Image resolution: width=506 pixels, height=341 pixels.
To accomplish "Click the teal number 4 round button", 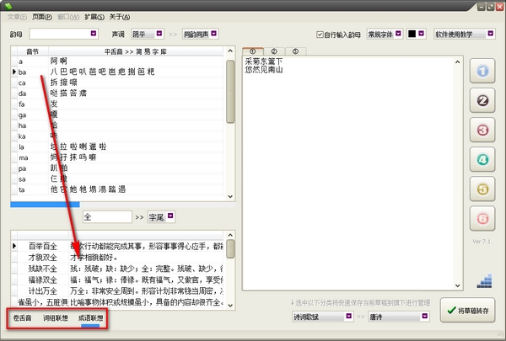I will [x=482, y=159].
